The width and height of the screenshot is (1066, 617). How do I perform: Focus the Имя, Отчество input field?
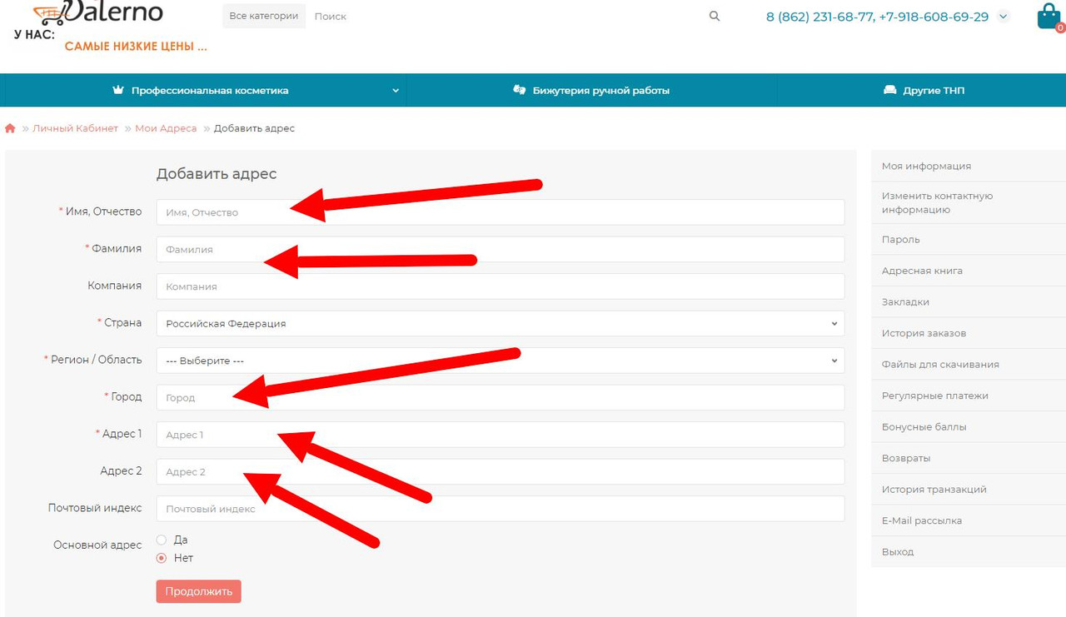[x=501, y=211]
